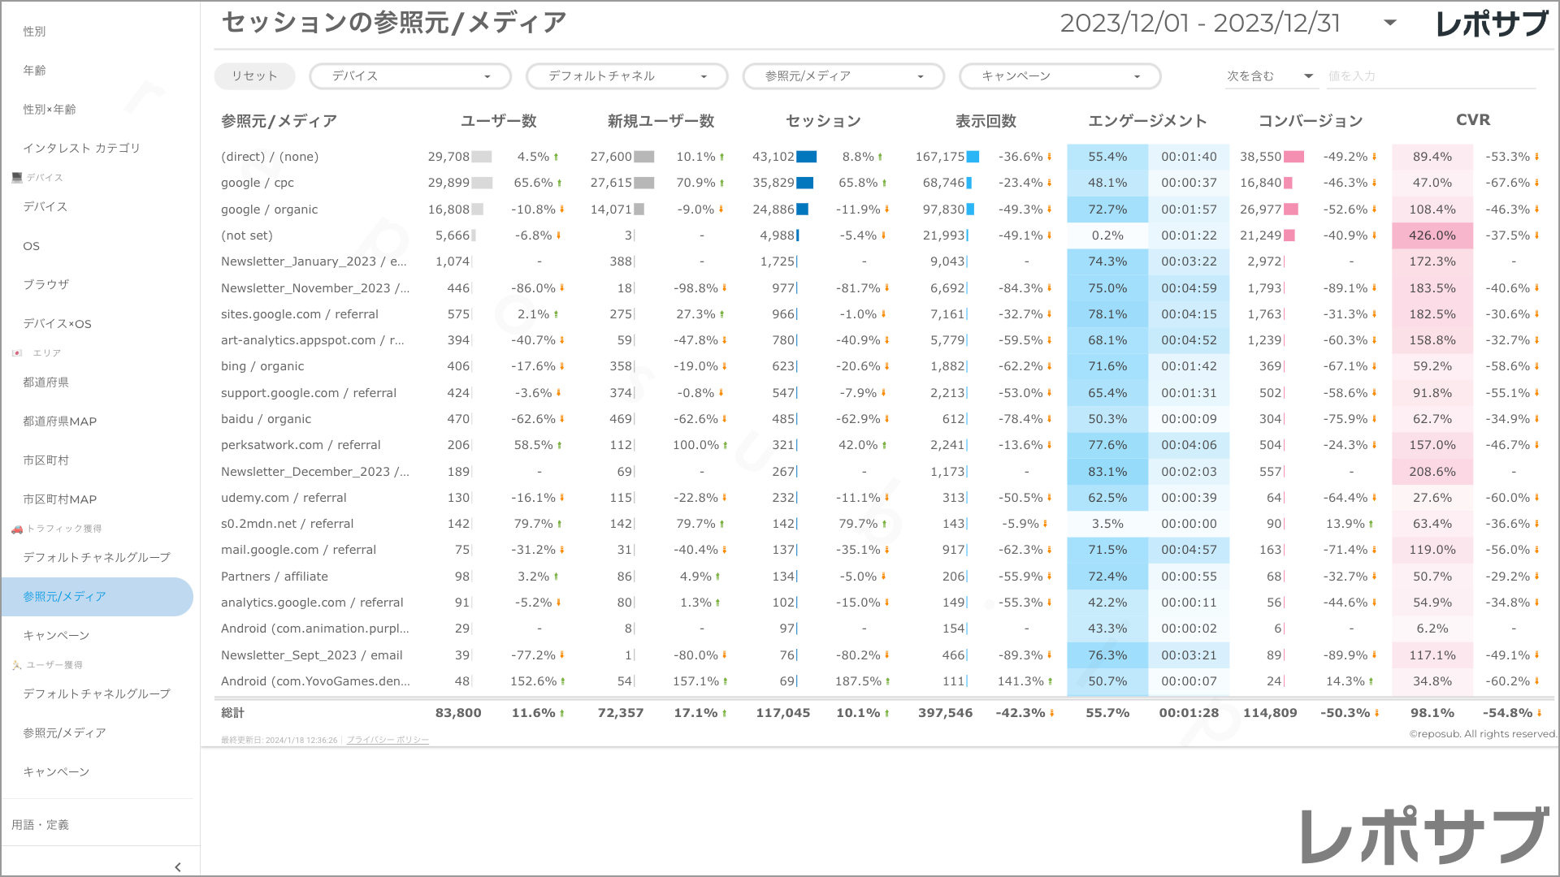This screenshot has height=877, width=1560.
Task: Open the 性別×年齢 sidebar page
Action: pos(50,110)
